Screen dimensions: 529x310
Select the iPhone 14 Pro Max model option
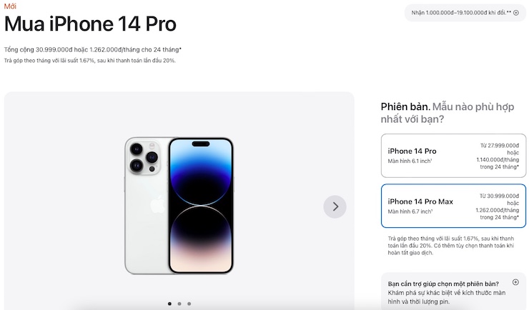pyautogui.click(x=453, y=206)
